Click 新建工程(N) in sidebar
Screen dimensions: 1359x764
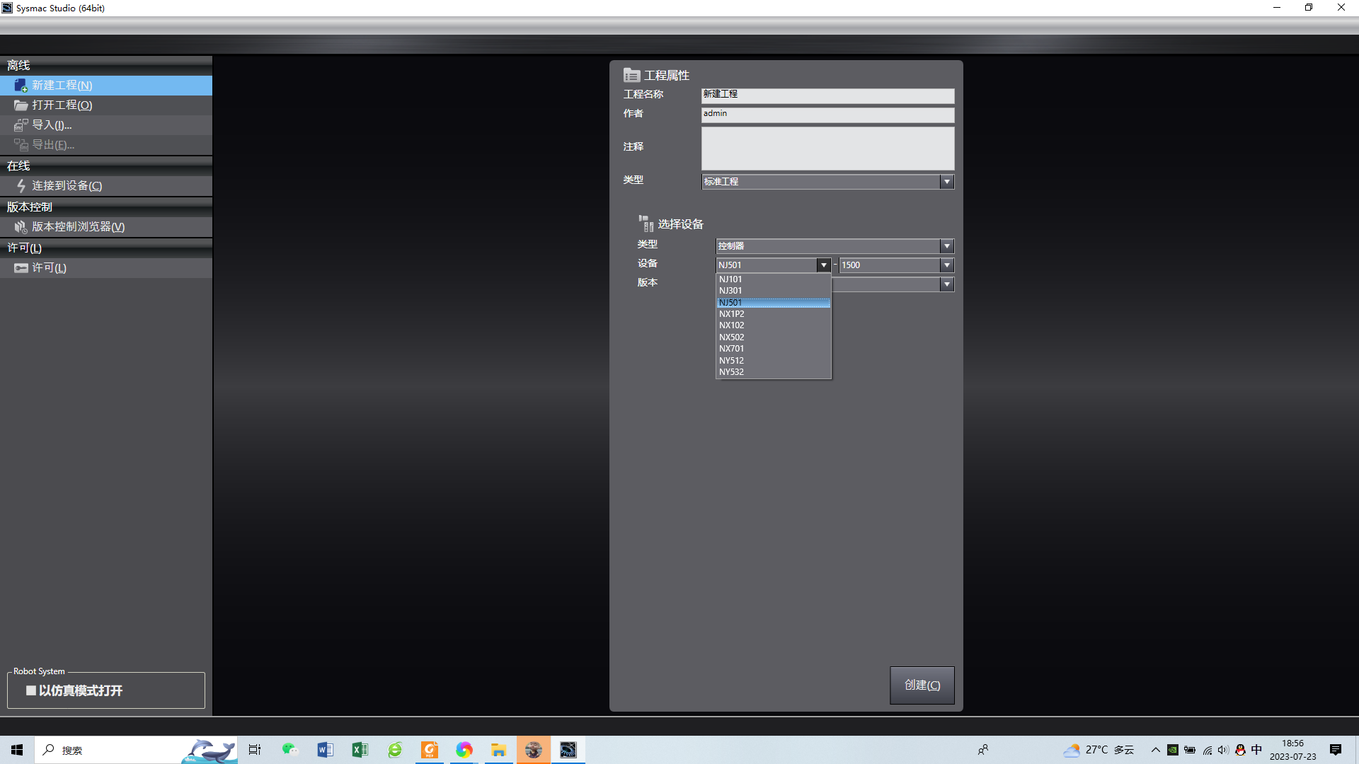pyautogui.click(x=106, y=86)
